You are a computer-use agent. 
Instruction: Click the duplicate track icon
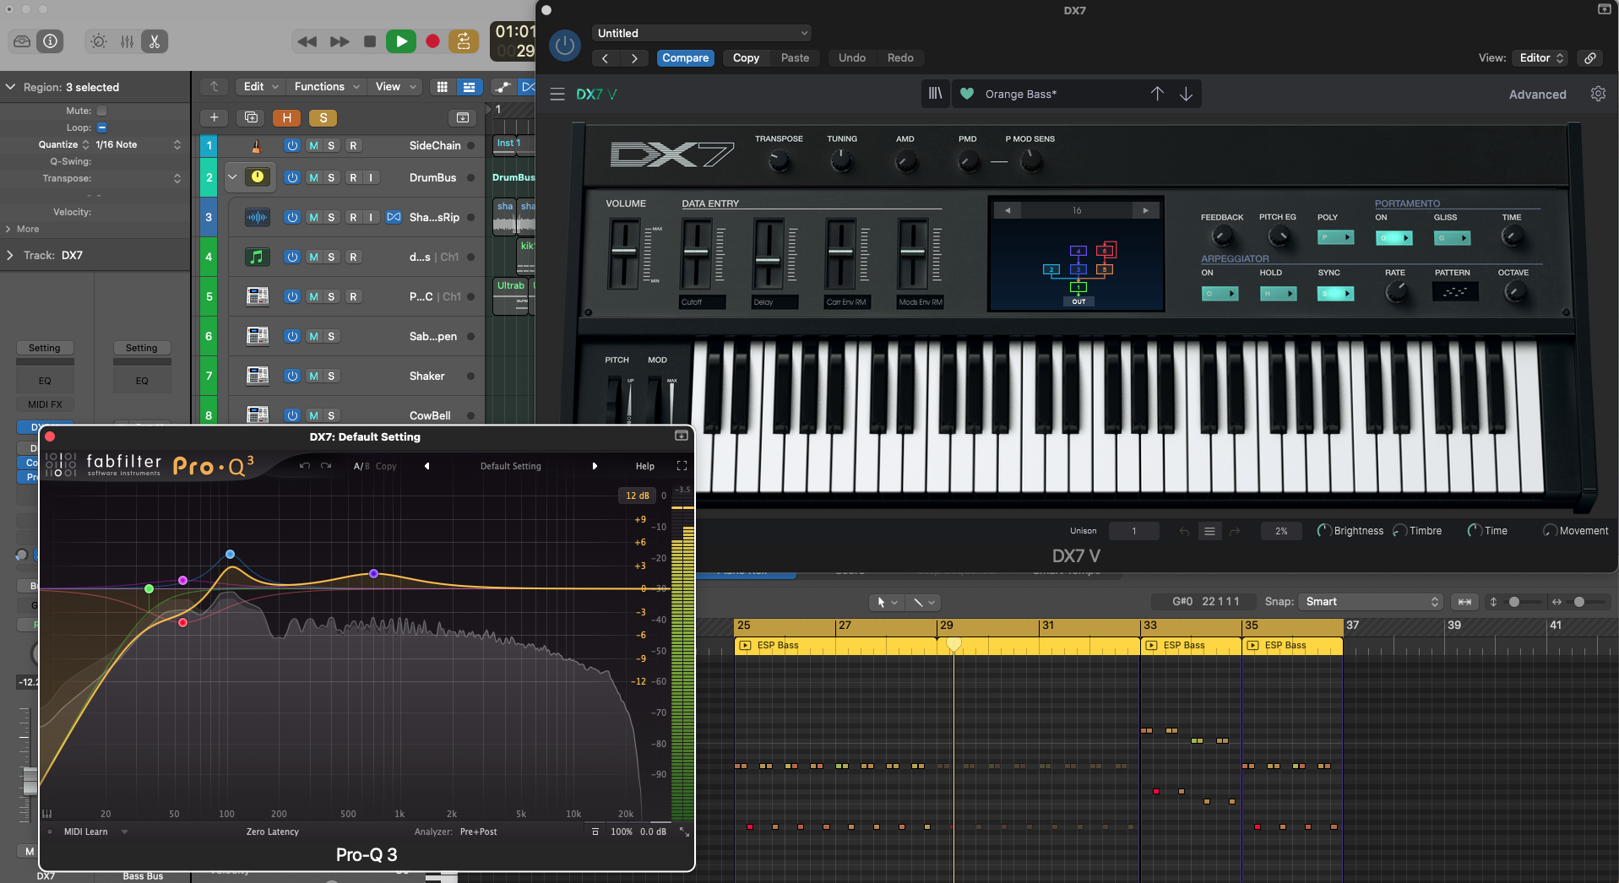251,117
